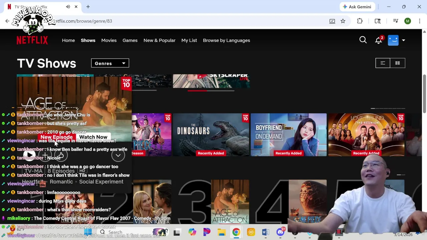
Task: Open Word from taskbar
Action: click(266, 232)
